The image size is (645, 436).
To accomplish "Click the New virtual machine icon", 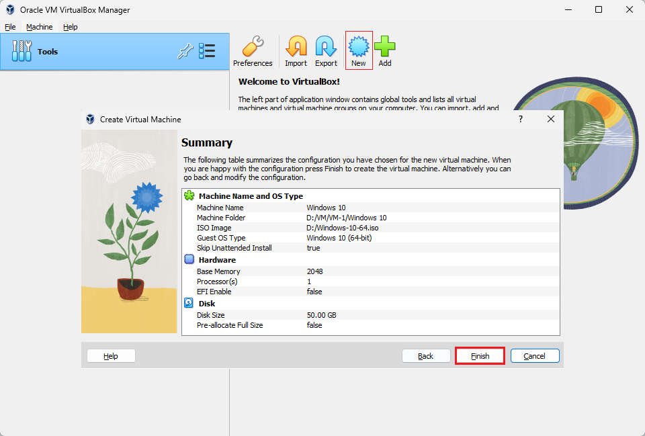I will [x=359, y=46].
